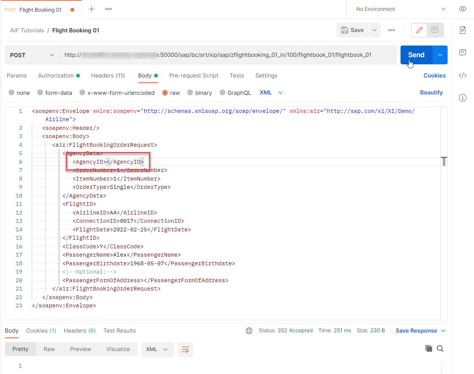Screen dimensions: 474x374
Task: Switch to the pencil edit mode
Action: 419,30
